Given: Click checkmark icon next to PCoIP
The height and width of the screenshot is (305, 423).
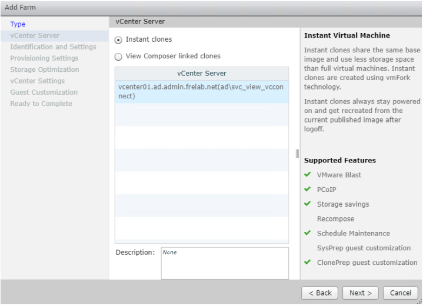Looking at the screenshot, I should (x=307, y=190).
